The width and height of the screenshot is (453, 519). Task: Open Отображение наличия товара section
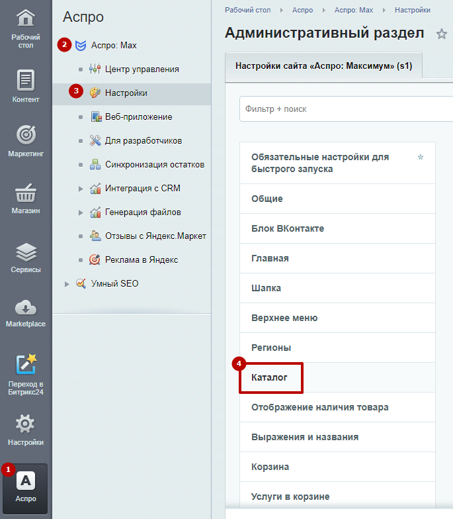point(337,407)
